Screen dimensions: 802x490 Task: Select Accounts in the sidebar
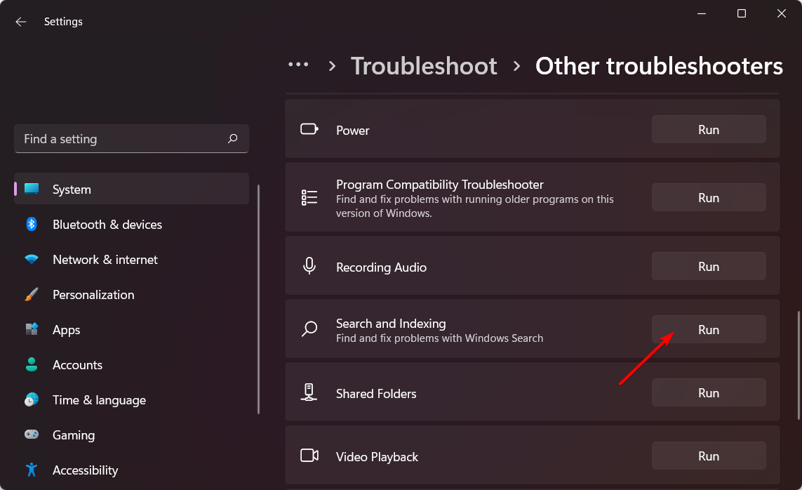tap(131, 364)
